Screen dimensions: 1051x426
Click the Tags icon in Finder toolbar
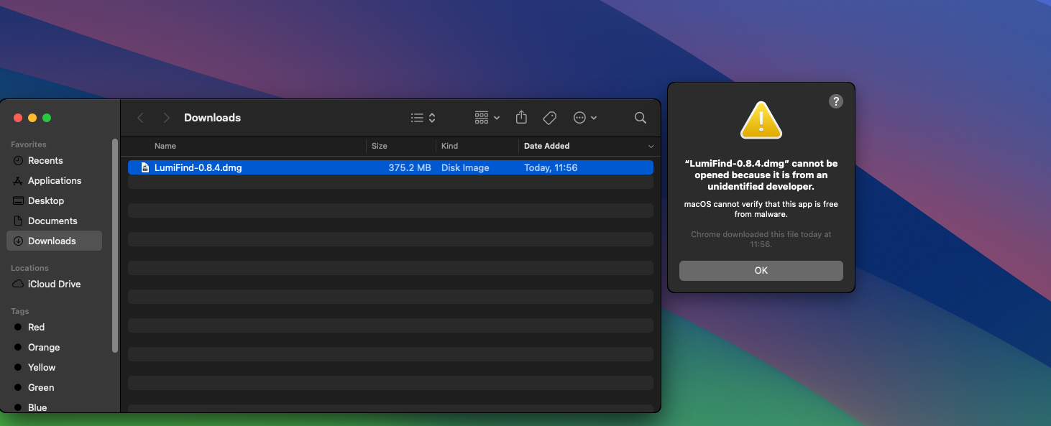[x=549, y=118]
